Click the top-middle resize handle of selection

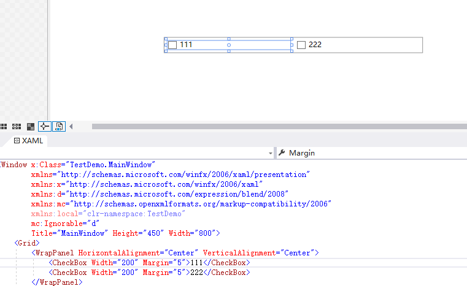pos(229,39)
